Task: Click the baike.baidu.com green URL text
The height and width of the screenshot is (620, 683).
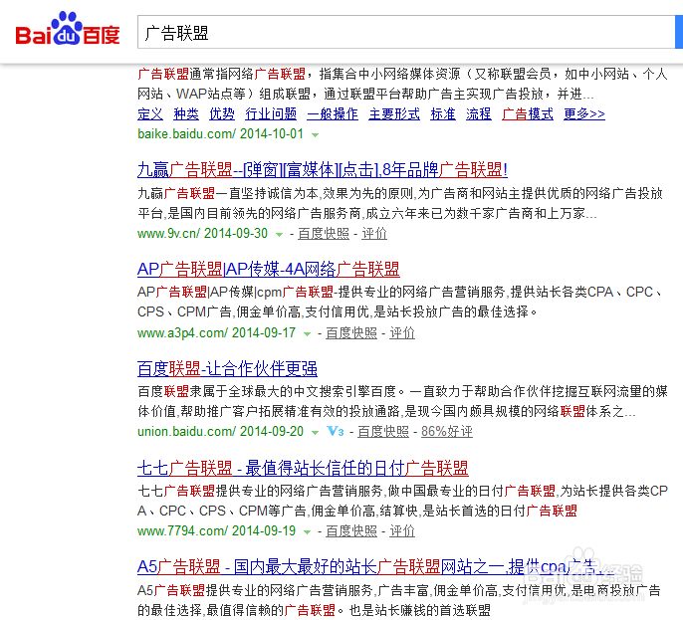Action: coord(220,133)
